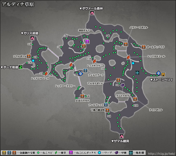Click the フェルドレット label
This screenshot has width=176, height=156.
[96, 105]
